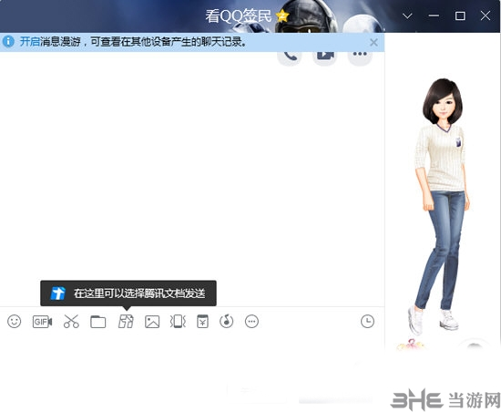Open the GIF sticker panel
Viewport: 501px width, 412px height.
(x=42, y=322)
